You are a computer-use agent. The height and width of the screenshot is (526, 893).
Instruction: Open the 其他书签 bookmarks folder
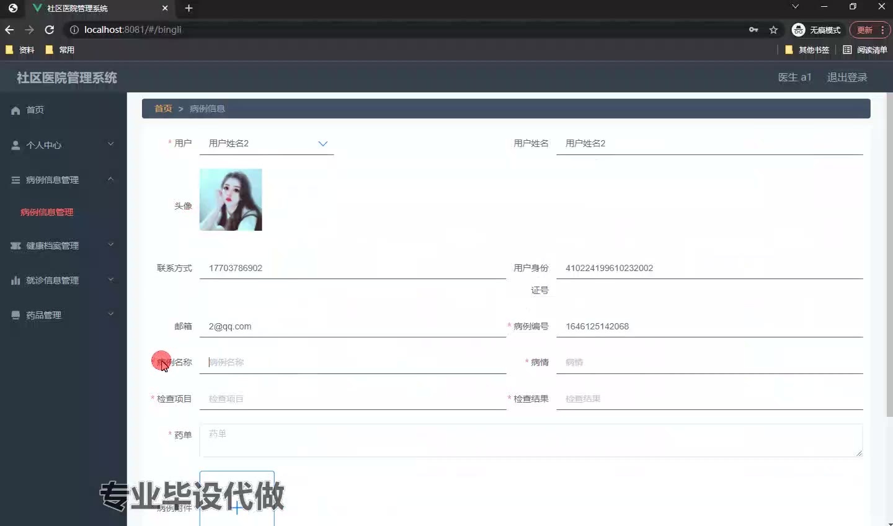807,50
